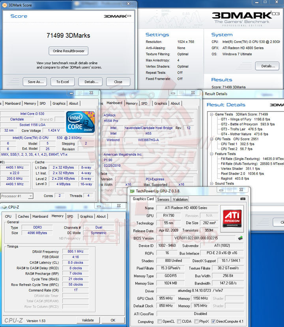This screenshot has width=284, height=327.
Task: Click the Memory Size 4096 MBytes value
Action: pyautogui.click(x=37, y=233)
